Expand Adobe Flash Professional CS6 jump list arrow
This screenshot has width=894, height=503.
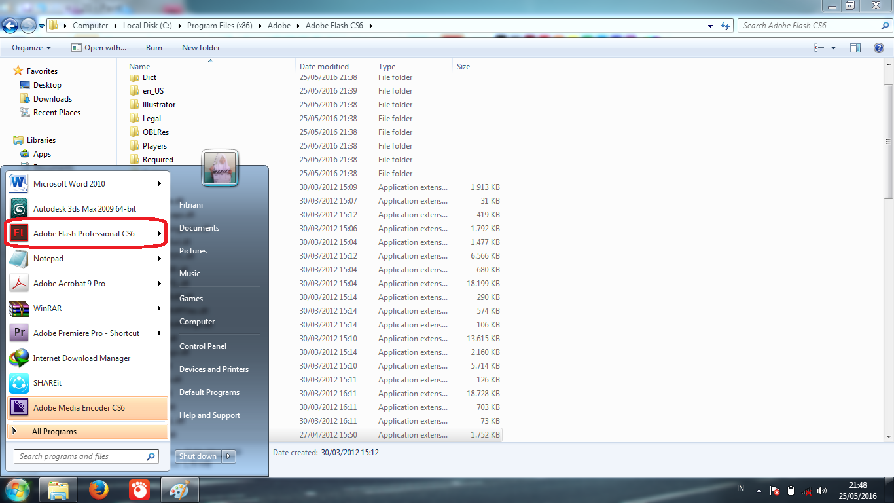pos(159,234)
